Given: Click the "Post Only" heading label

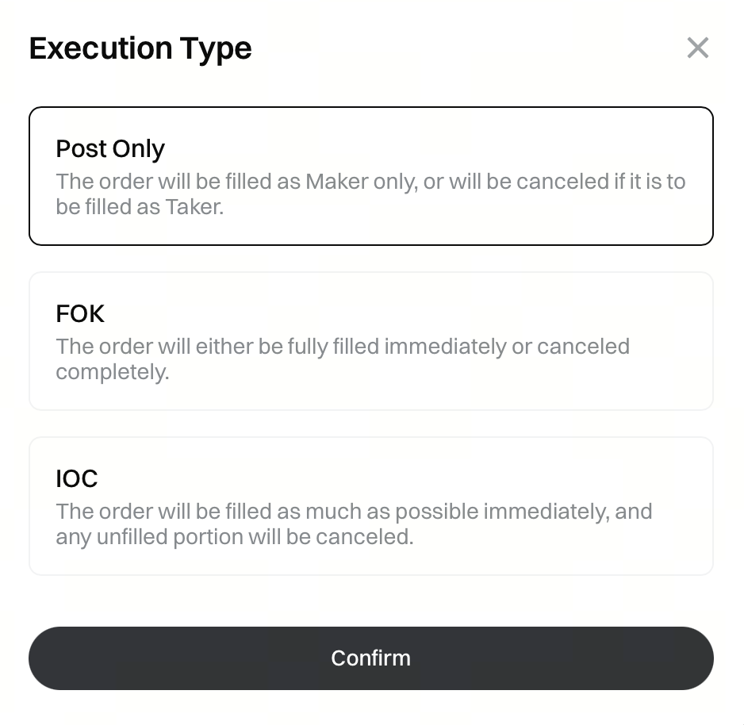Looking at the screenshot, I should (110, 148).
